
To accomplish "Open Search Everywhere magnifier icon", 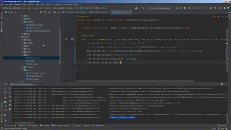I will pos(221,8).
